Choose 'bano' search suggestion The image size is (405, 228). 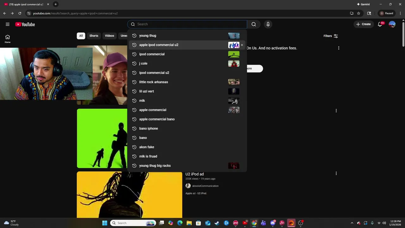click(187, 138)
